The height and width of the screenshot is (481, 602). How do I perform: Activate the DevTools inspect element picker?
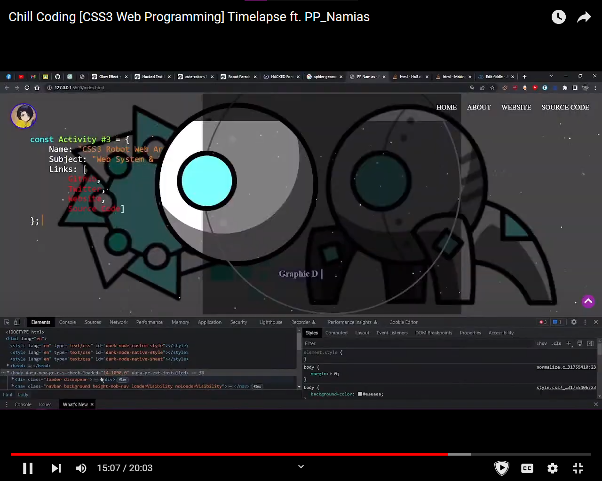point(7,322)
